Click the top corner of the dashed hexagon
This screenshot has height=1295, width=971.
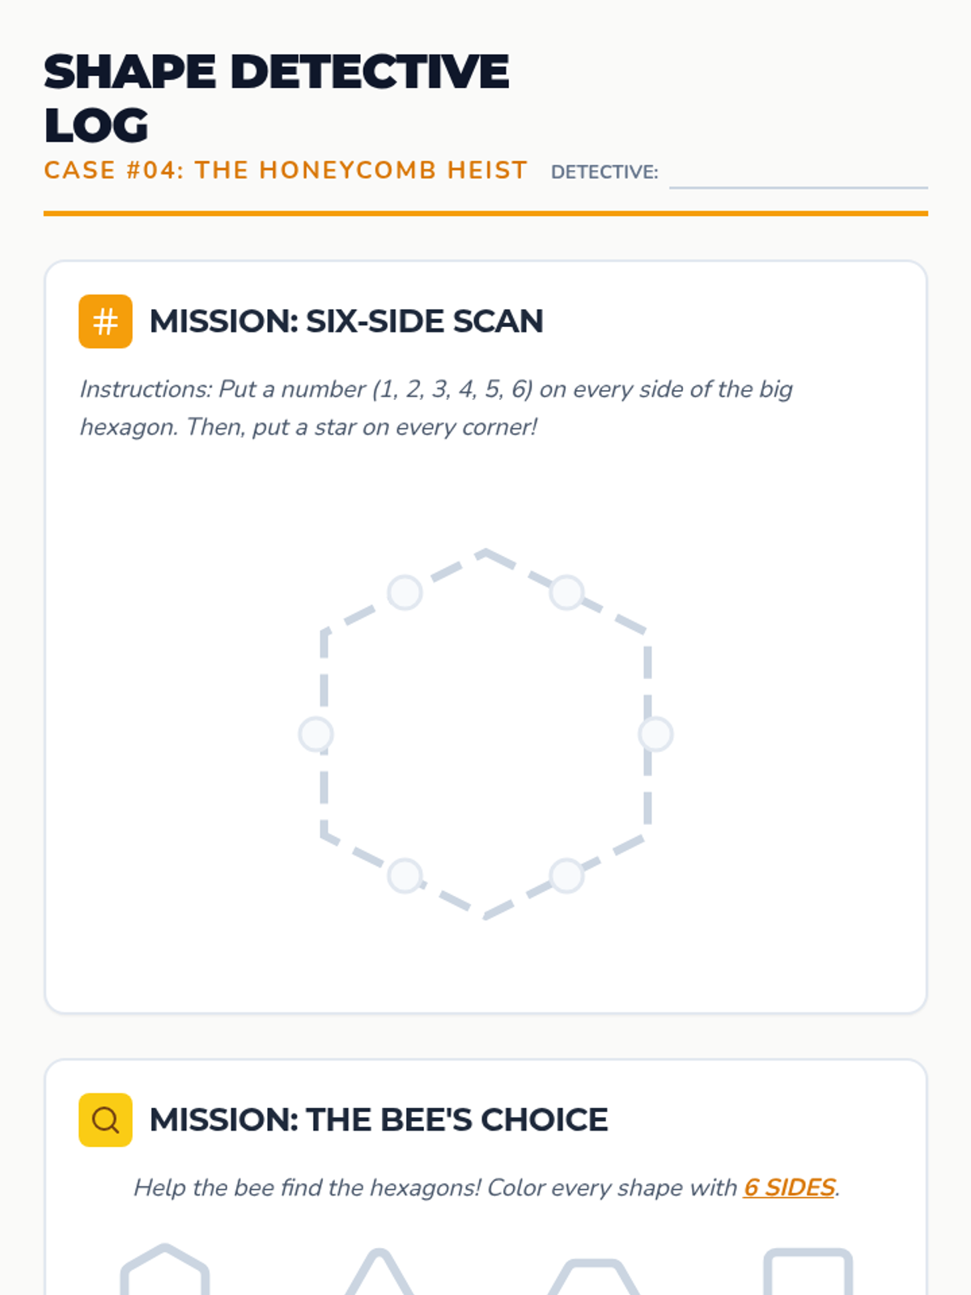pos(485,552)
